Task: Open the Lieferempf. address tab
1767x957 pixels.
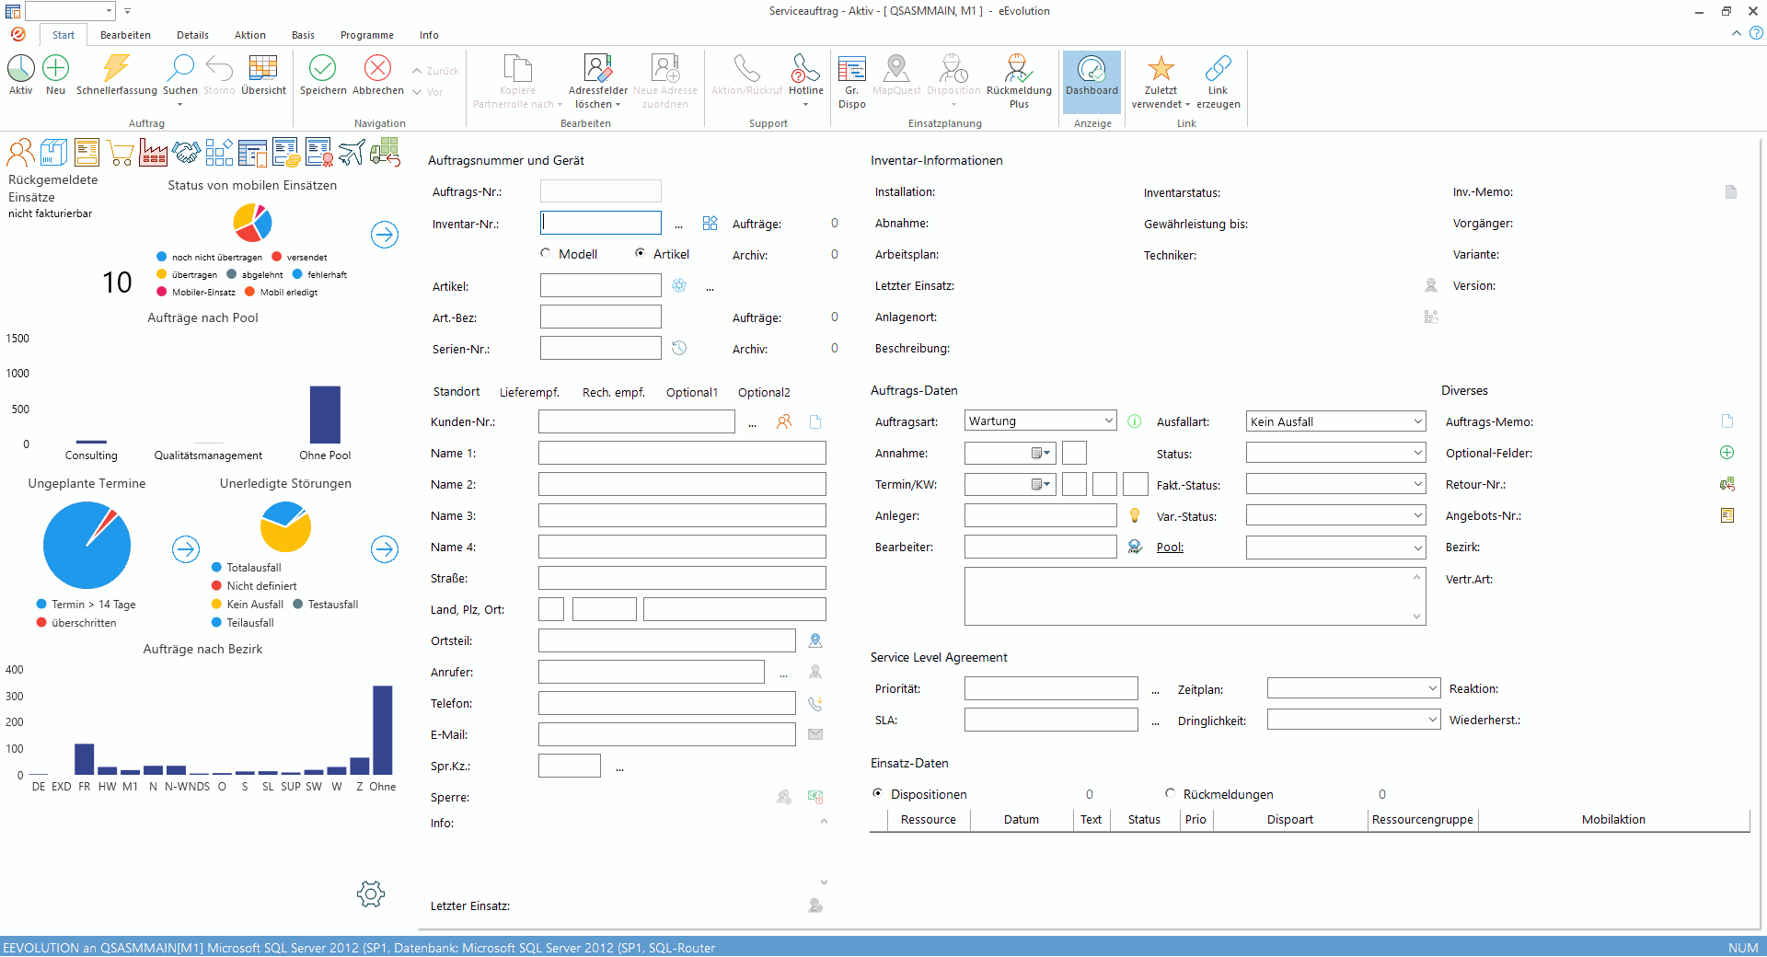Action: [529, 392]
